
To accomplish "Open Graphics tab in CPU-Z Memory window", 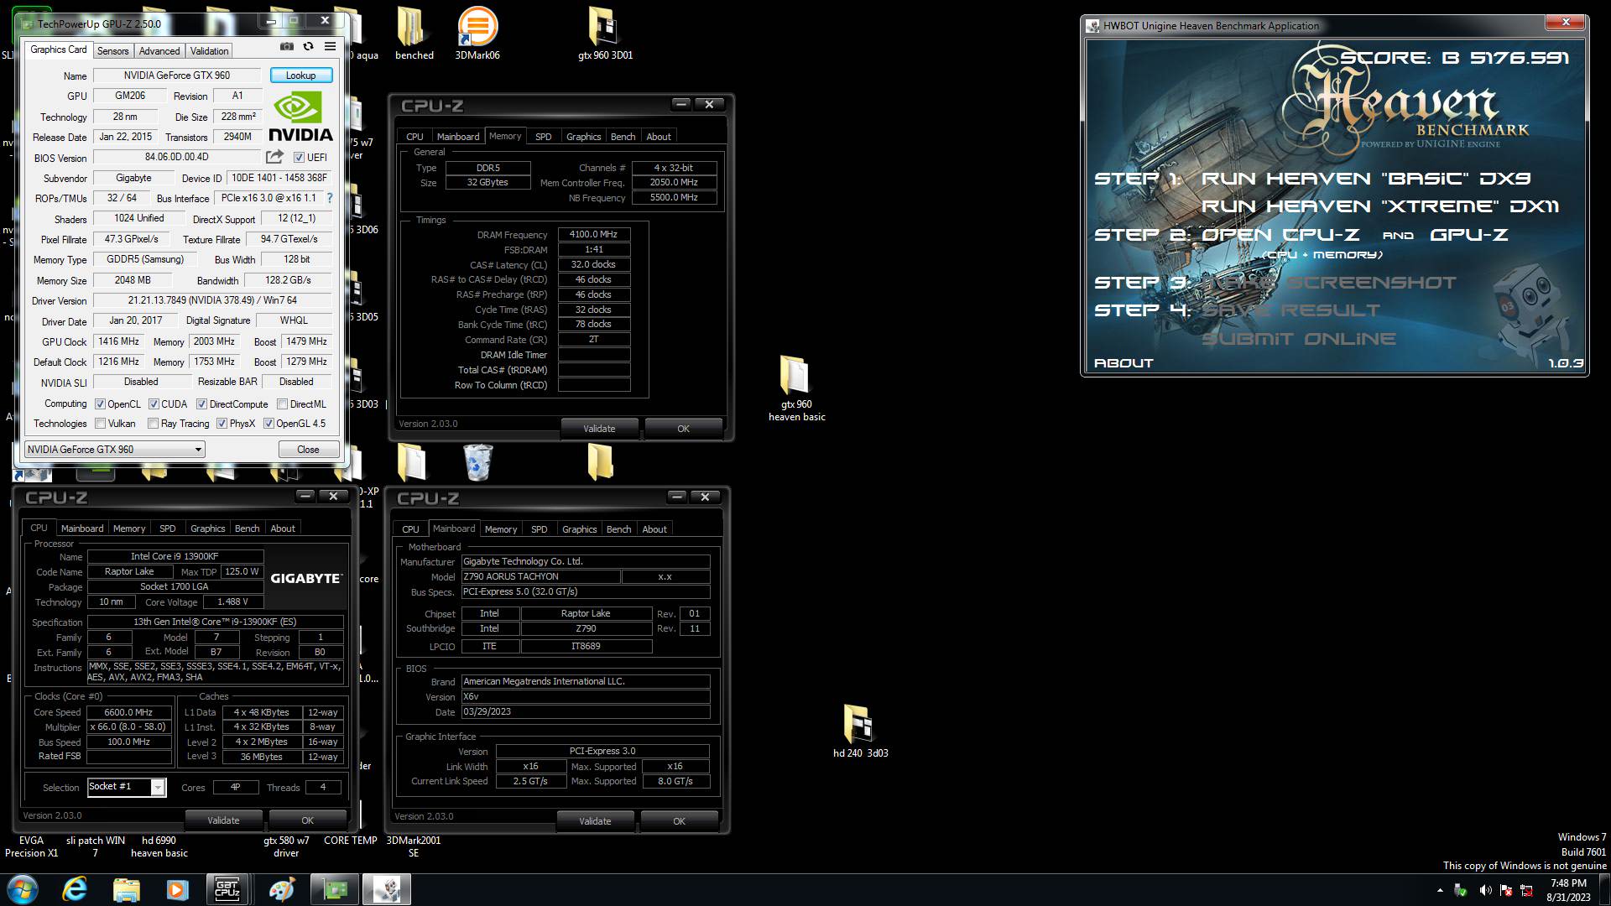I will coord(583,137).
